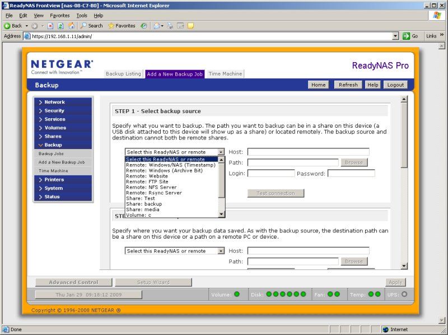Switch to the Backup Listing tab
This screenshot has width=448, height=335.
pos(123,74)
